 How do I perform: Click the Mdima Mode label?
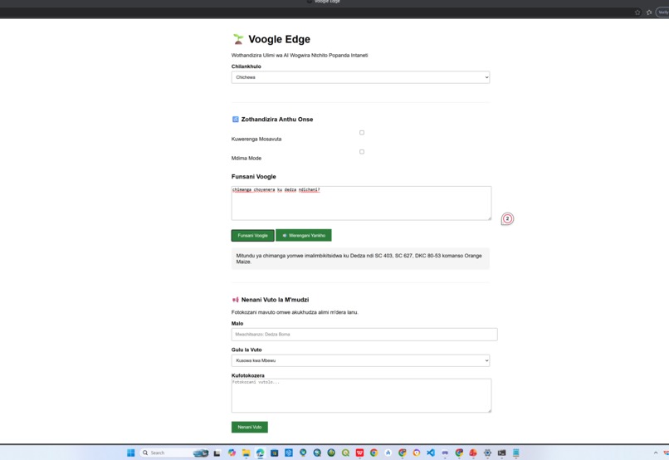(247, 159)
